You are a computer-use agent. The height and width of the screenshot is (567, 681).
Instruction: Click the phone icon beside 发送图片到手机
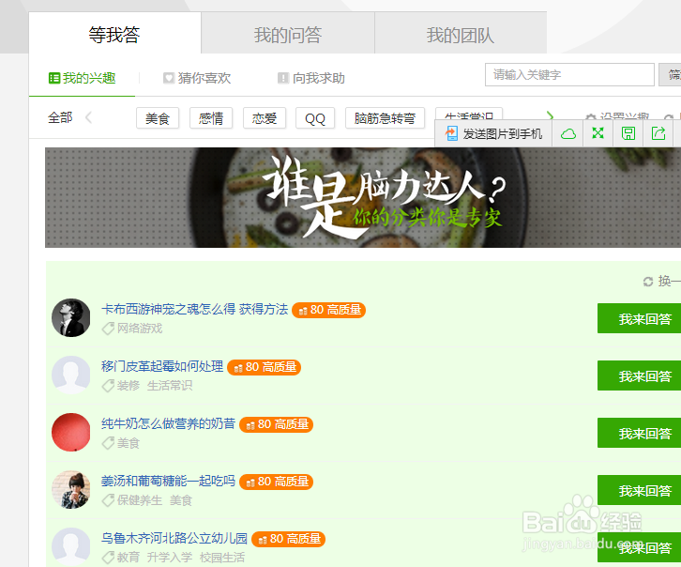point(452,133)
